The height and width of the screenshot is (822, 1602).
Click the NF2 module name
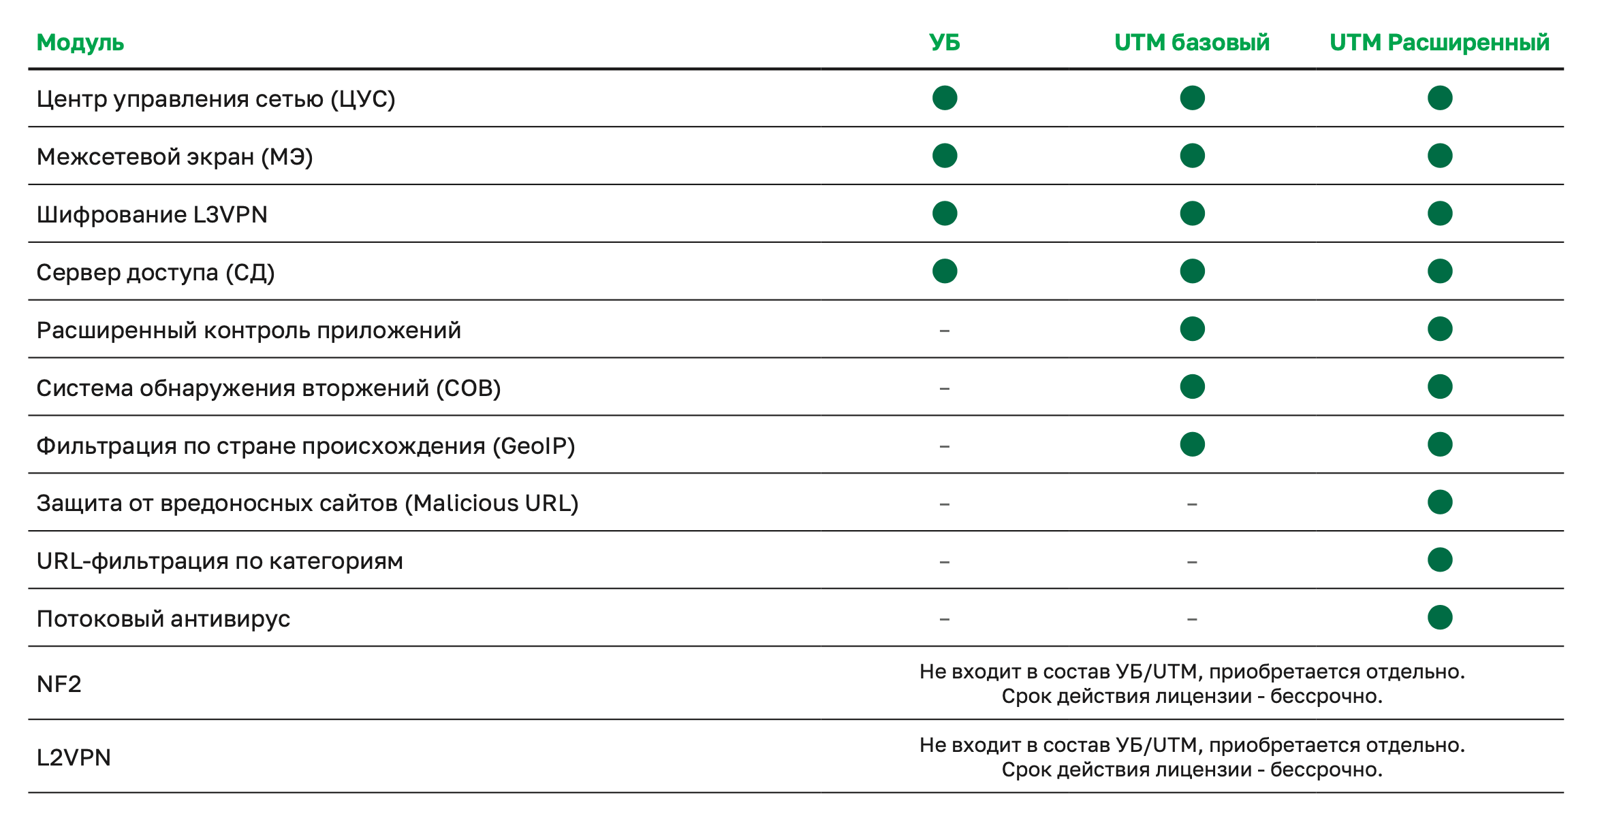pos(59,684)
